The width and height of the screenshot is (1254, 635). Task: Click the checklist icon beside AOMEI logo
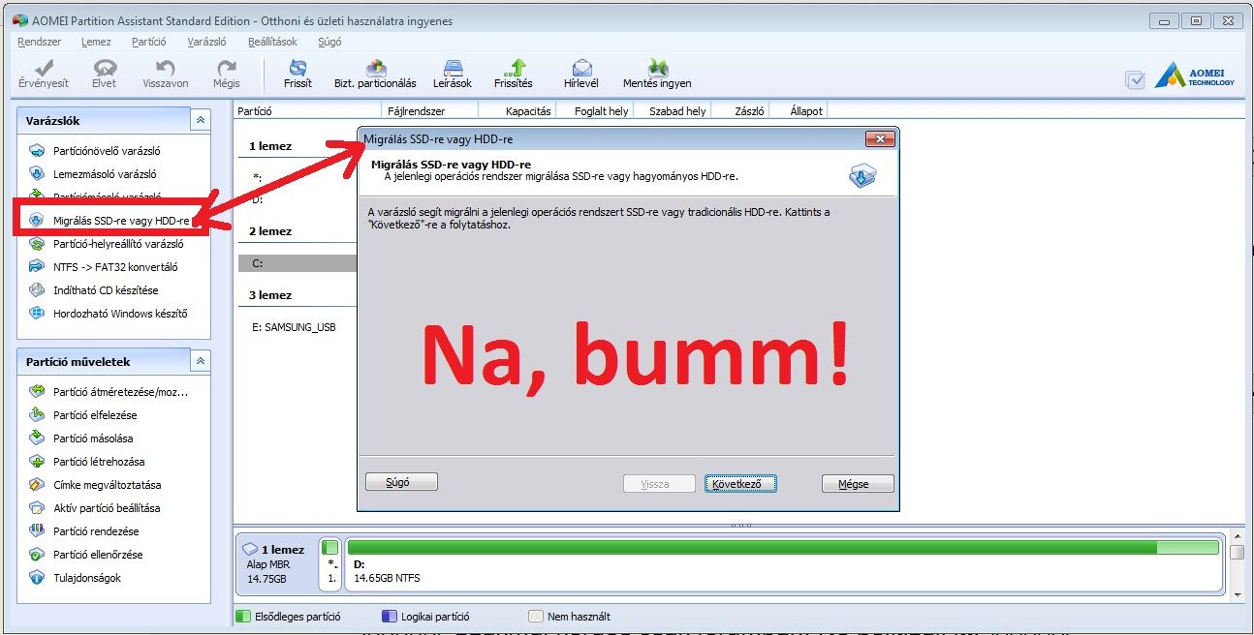click(x=1136, y=80)
